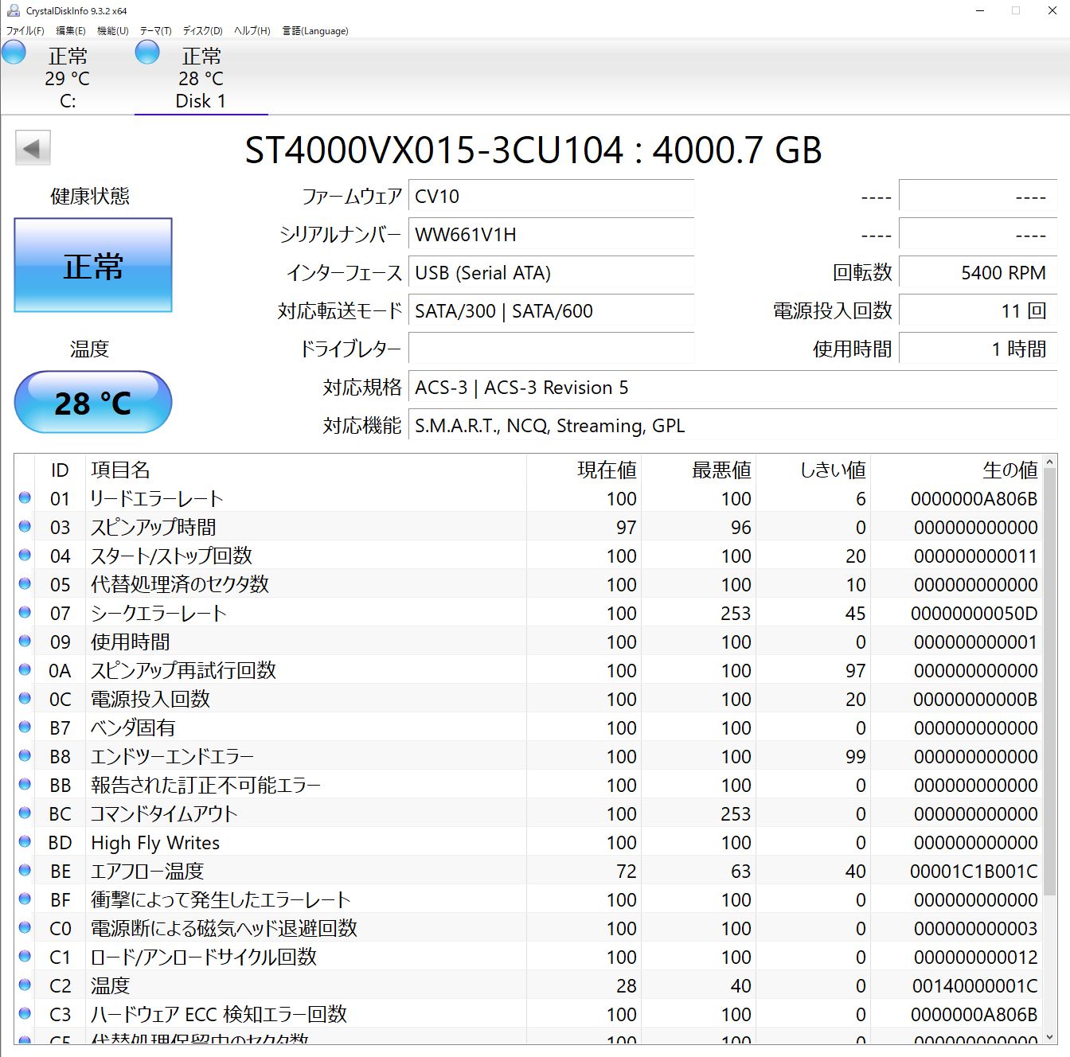Click the 生の値 column header
The image size is (1070, 1057).
(x=956, y=470)
